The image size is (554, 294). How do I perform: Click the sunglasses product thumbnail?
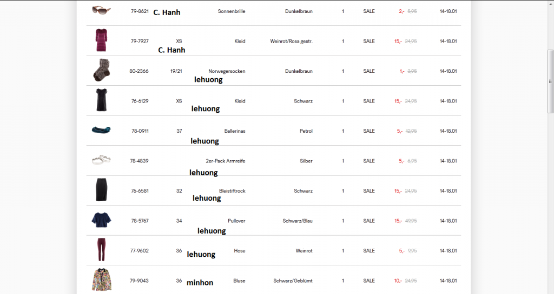tap(101, 10)
